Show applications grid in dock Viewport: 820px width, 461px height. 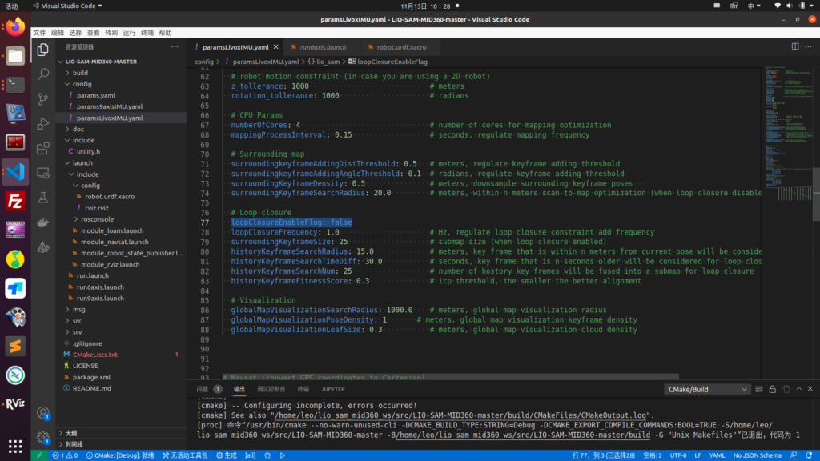(x=15, y=446)
